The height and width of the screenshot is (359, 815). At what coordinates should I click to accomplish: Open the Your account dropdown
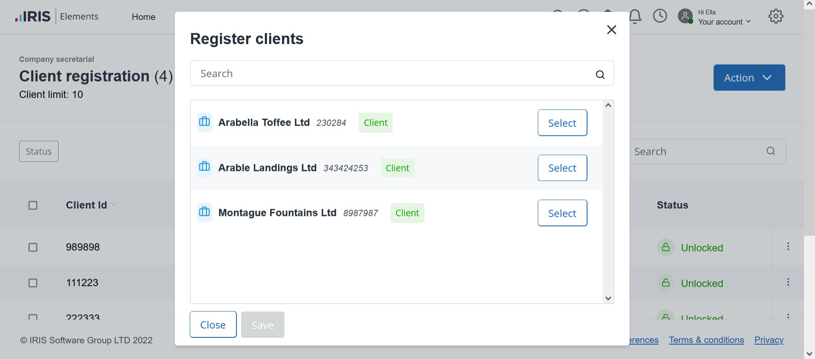click(x=724, y=22)
